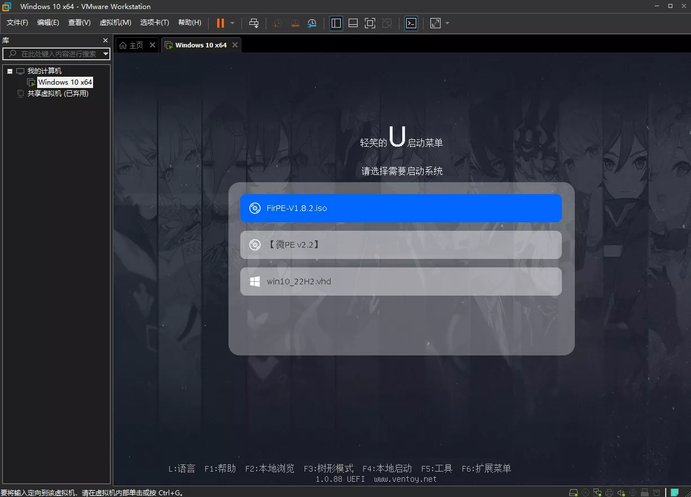Click the Windows logo beside win10_22H2.vhd

255,282
